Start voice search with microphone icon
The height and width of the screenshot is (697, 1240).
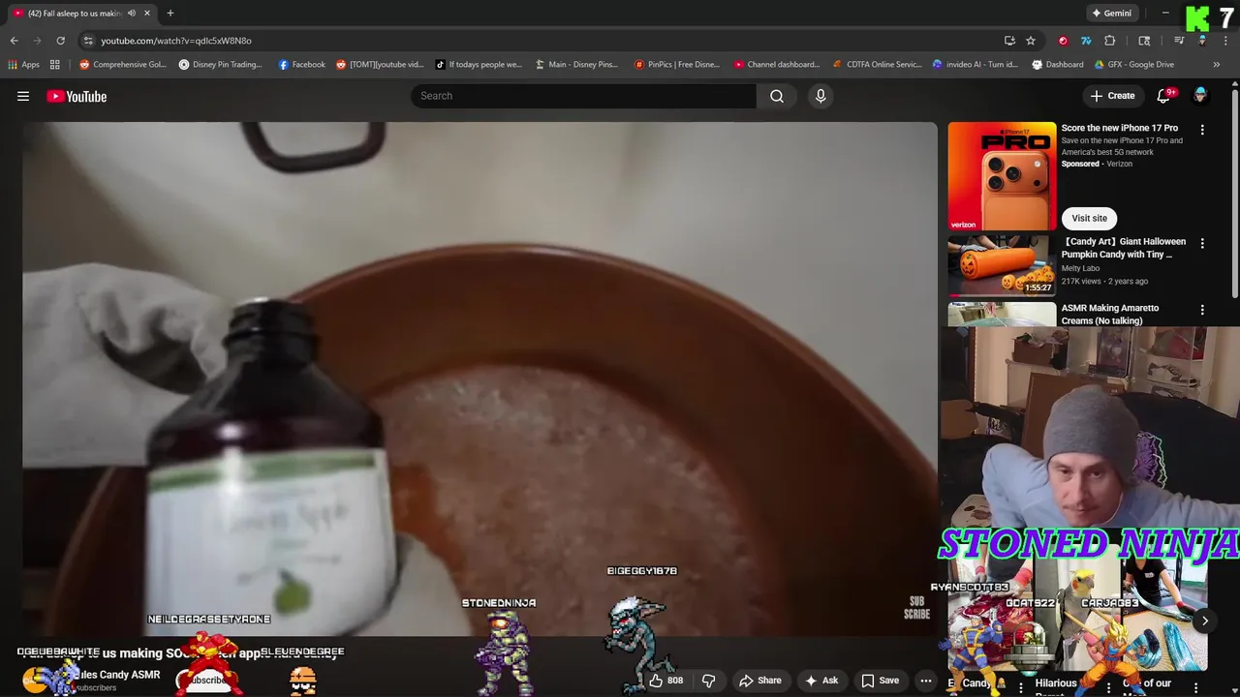[x=821, y=96]
